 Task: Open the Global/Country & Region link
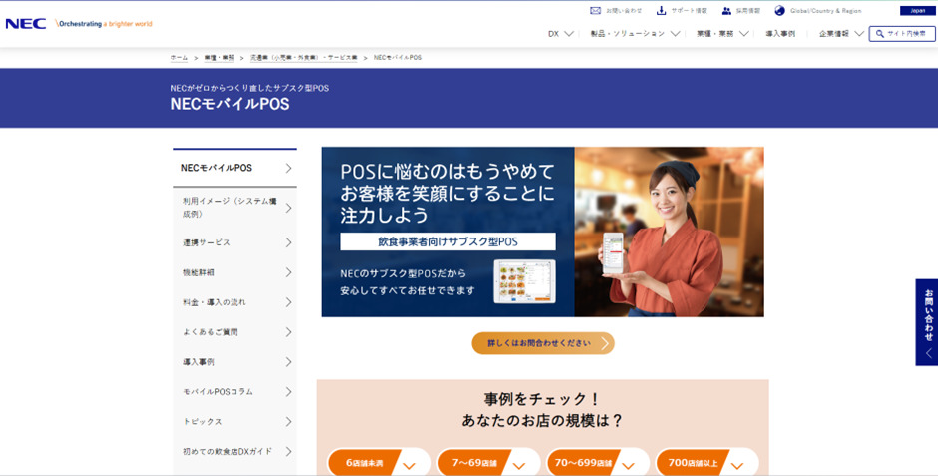[825, 11]
